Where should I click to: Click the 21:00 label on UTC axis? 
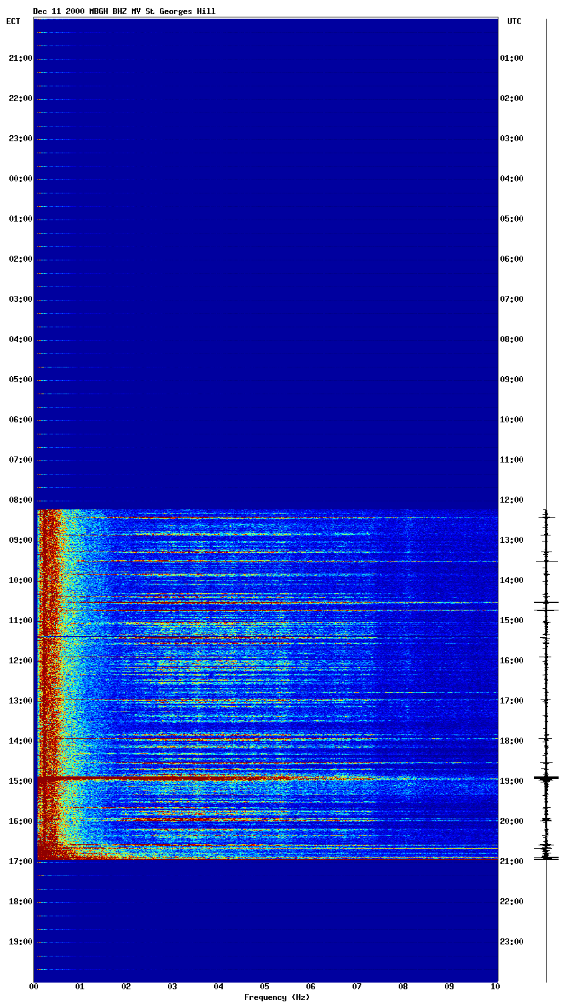pyautogui.click(x=512, y=861)
